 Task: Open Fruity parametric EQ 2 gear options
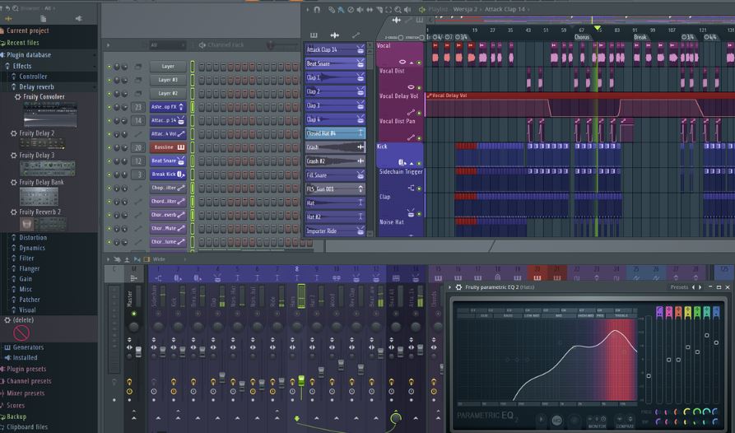(x=459, y=287)
